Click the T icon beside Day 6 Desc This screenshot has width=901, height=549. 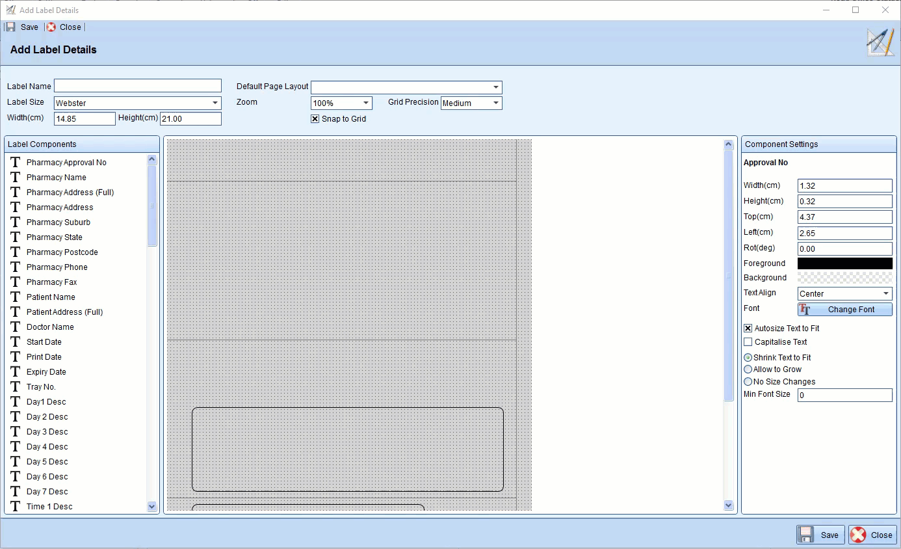(x=16, y=476)
